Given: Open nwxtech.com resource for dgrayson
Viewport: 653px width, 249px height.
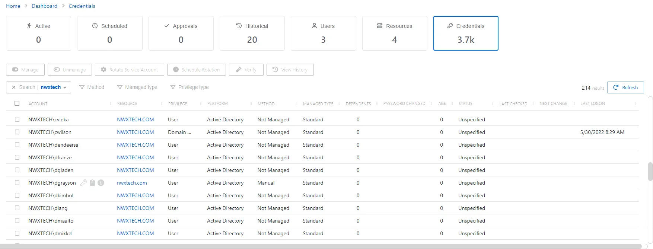Looking at the screenshot, I should click(132, 183).
